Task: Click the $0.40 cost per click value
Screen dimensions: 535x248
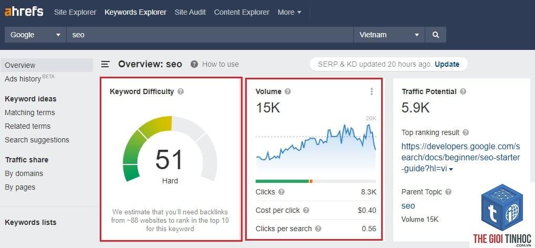Action: tap(367, 210)
